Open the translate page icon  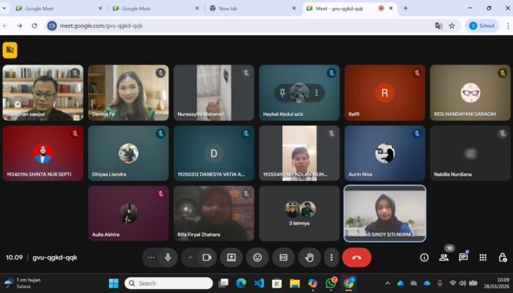tap(438, 26)
